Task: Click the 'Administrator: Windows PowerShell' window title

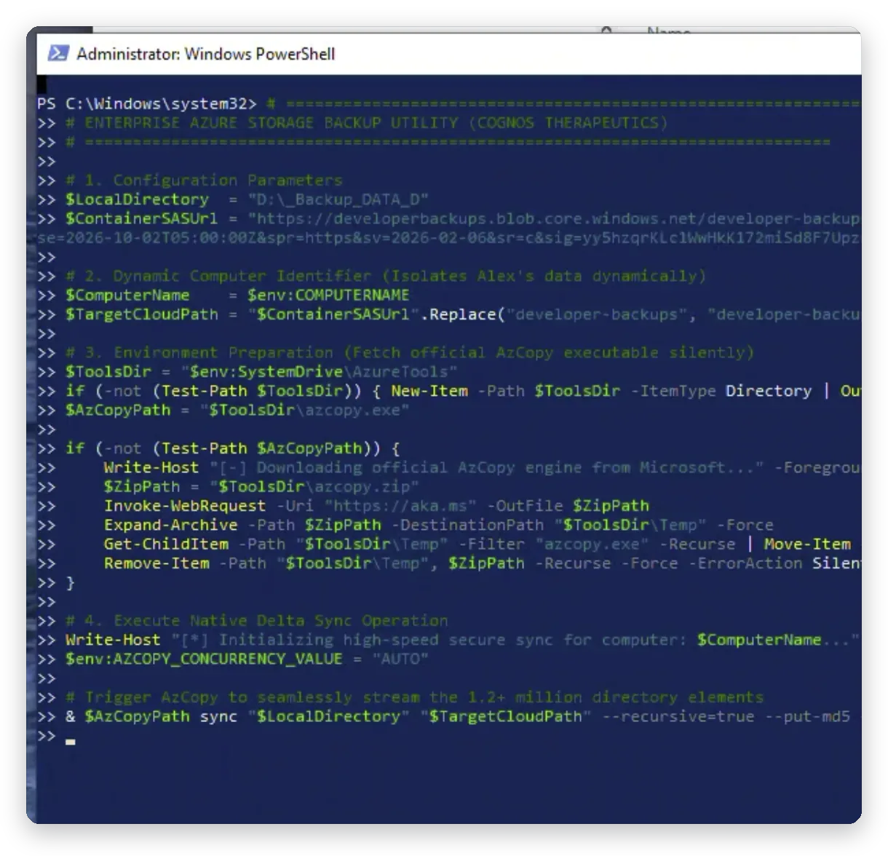Action: point(206,54)
